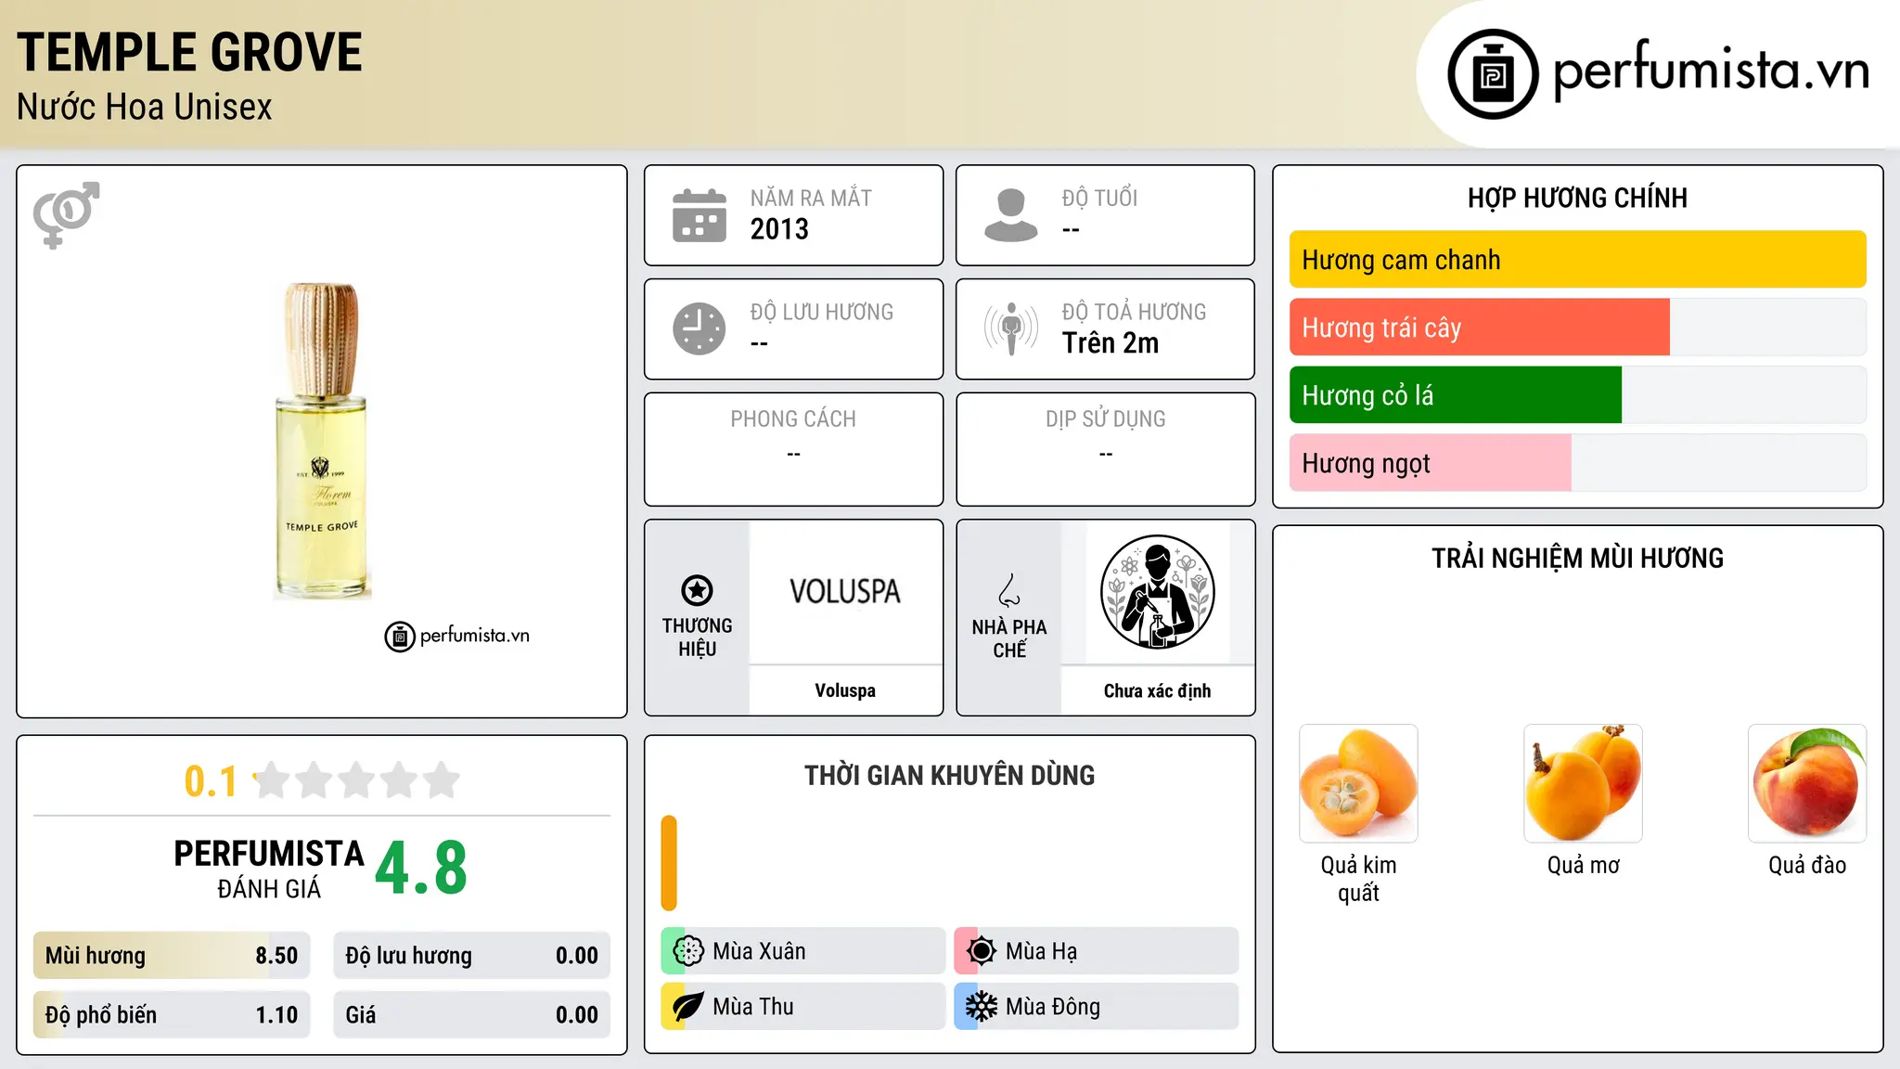Click the unisex gender symbol icon
The width and height of the screenshot is (1900, 1069).
[66, 215]
